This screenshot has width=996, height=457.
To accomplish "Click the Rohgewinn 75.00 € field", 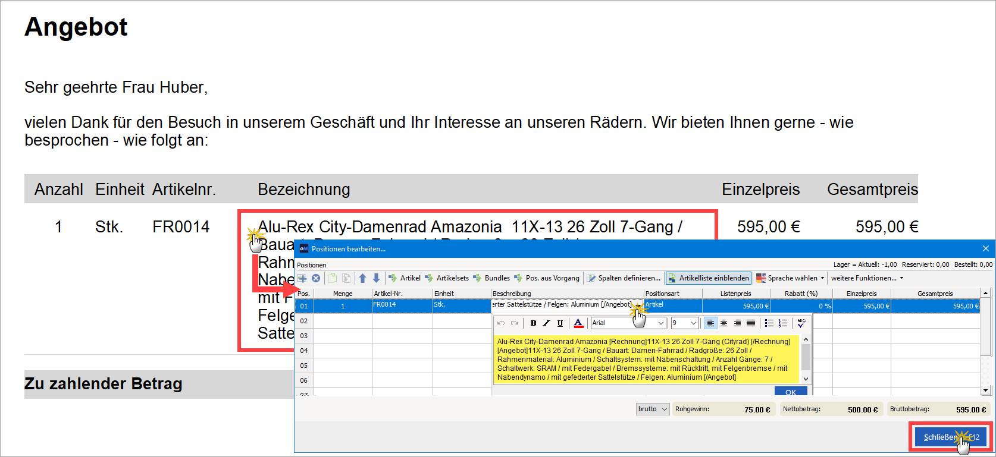I will click(x=723, y=409).
